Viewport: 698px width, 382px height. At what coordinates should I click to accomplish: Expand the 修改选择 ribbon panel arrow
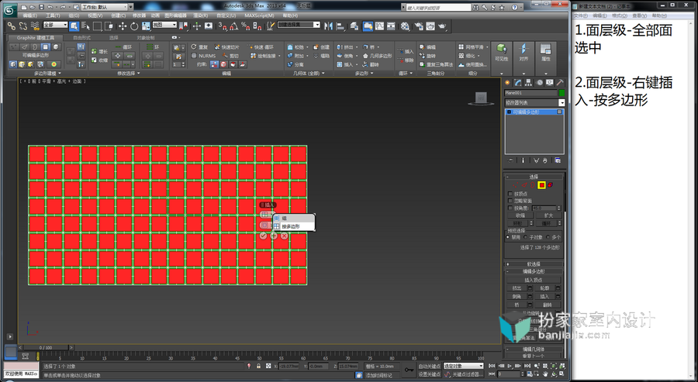point(139,74)
